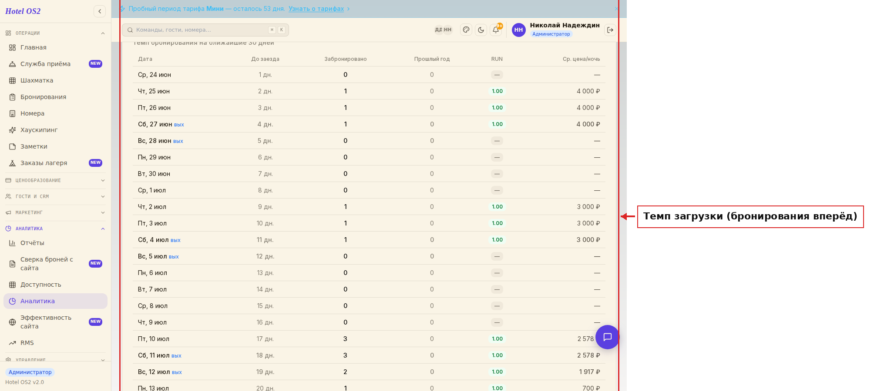Click the search field for commands and guests
This screenshot has height=391, width=874.
(x=205, y=30)
